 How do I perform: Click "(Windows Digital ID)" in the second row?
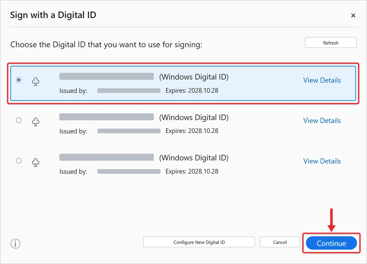(194, 117)
